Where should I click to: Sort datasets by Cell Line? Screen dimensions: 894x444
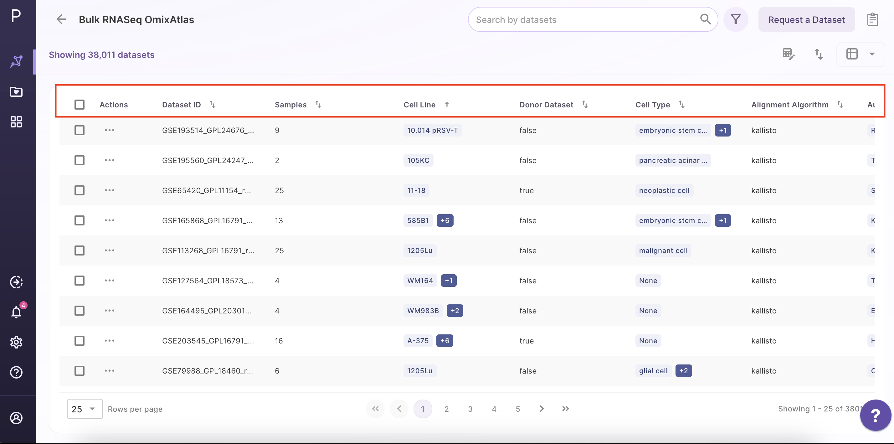[x=447, y=104]
